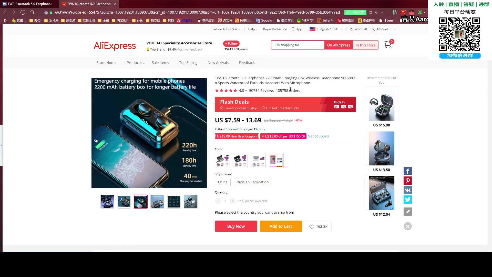Share product on Facebook
492x277 pixels.
[x=407, y=171]
